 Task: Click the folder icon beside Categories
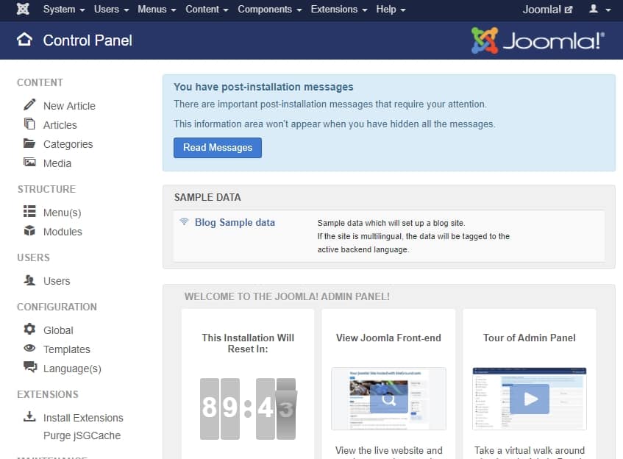[29, 143]
